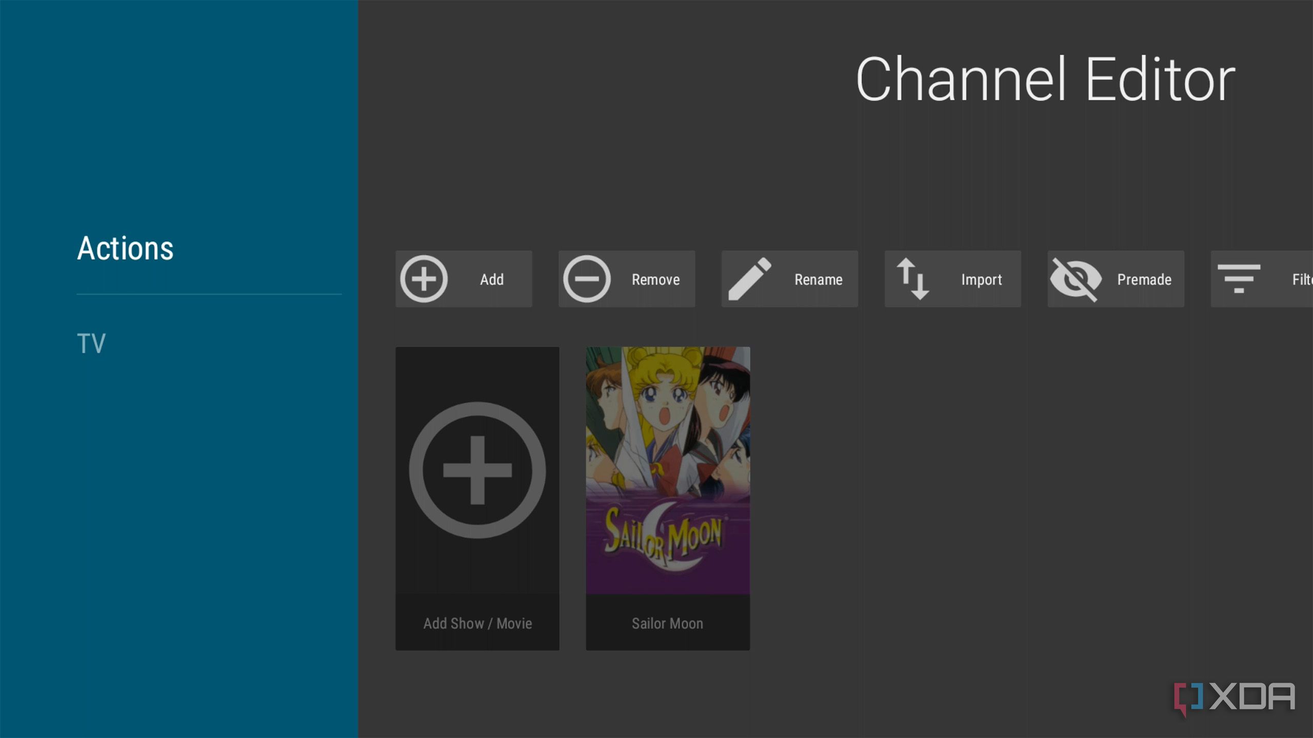Click the Add plus-circle icon
The width and height of the screenshot is (1313, 738).
[424, 279]
